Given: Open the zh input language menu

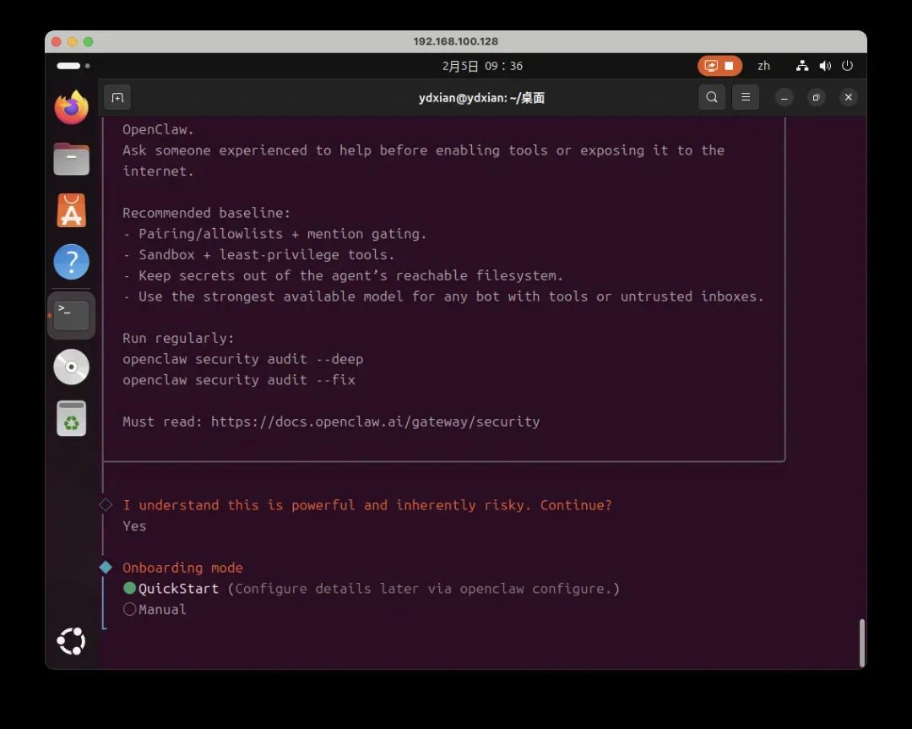Looking at the screenshot, I should pos(763,66).
